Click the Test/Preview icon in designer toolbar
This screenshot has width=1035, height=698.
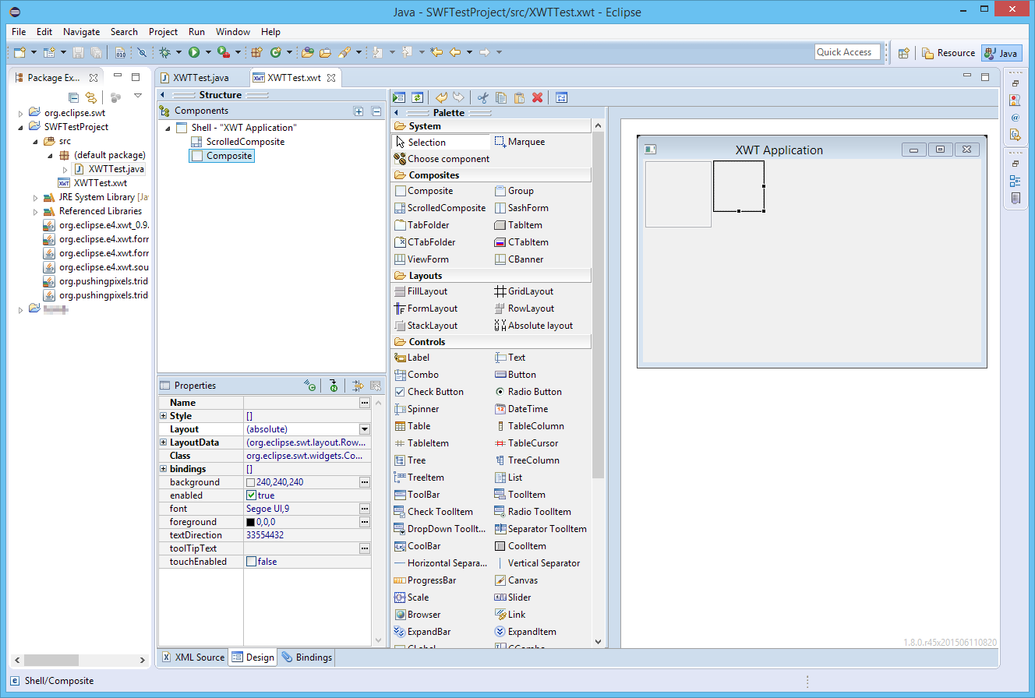click(x=399, y=97)
